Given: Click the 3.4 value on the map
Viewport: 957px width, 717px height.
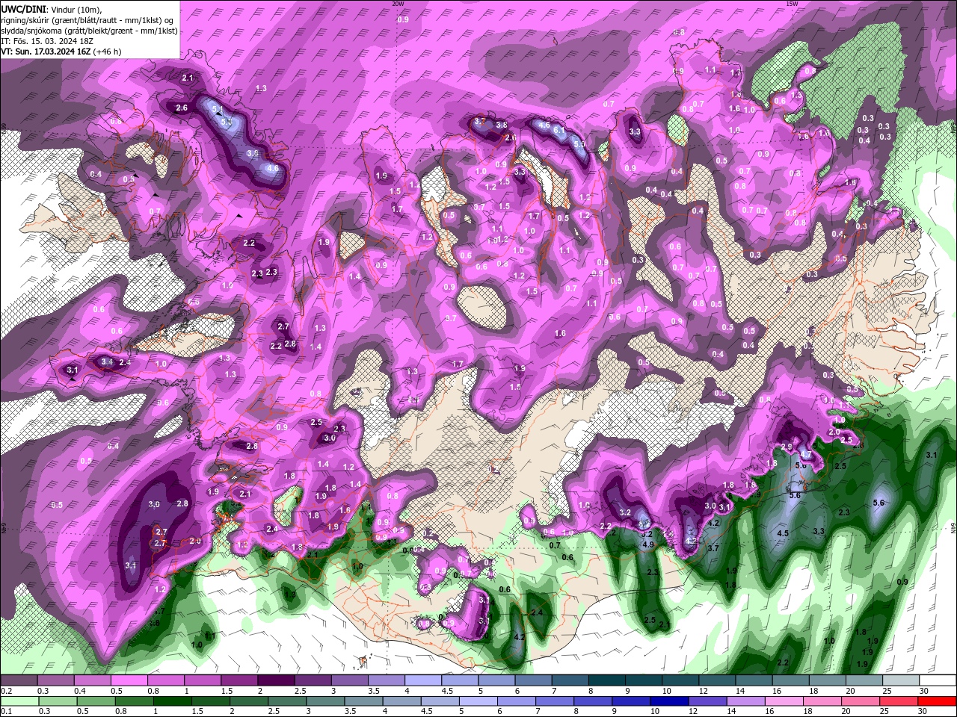Looking at the screenshot, I should pos(107,361).
